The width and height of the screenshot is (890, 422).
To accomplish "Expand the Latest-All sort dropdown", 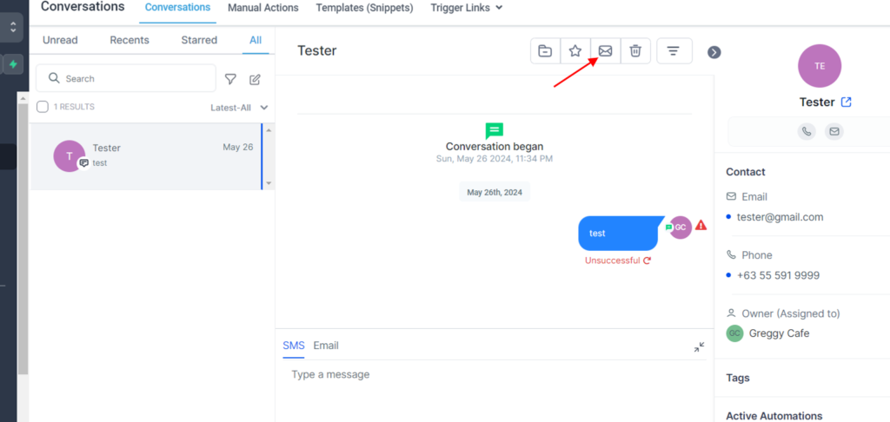I will point(239,108).
